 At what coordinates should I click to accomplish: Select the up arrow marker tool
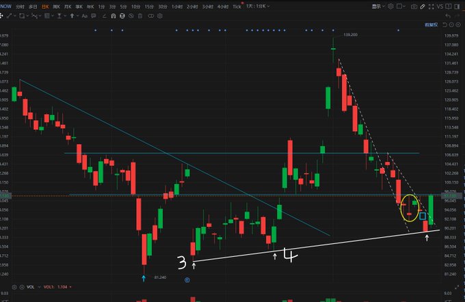click(x=72, y=16)
